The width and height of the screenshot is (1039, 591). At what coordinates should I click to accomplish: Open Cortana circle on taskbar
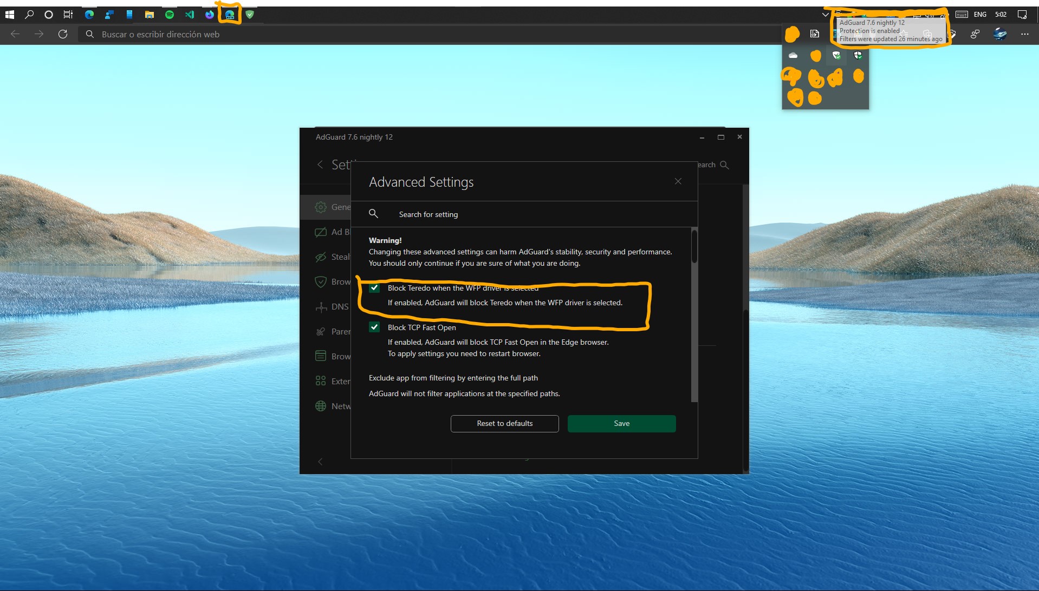(49, 15)
